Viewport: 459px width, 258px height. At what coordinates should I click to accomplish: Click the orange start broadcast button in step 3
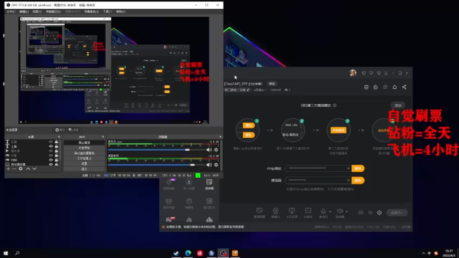(339, 130)
